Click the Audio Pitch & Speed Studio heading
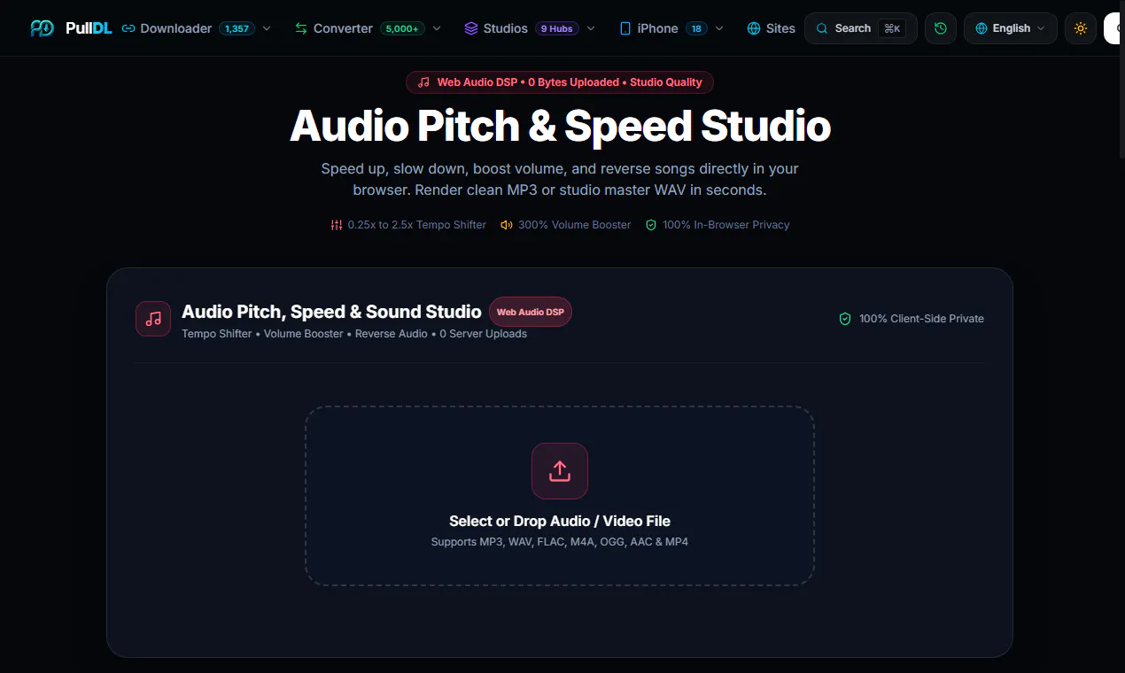1125x673 pixels. [x=560, y=126]
